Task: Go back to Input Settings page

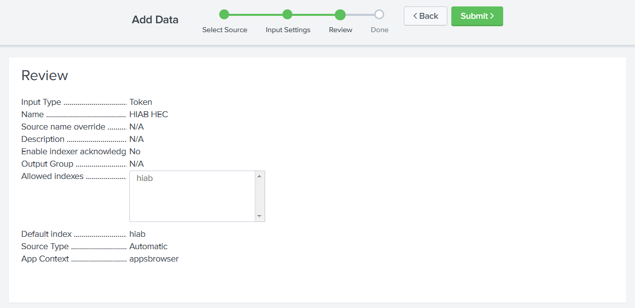Action: (425, 16)
